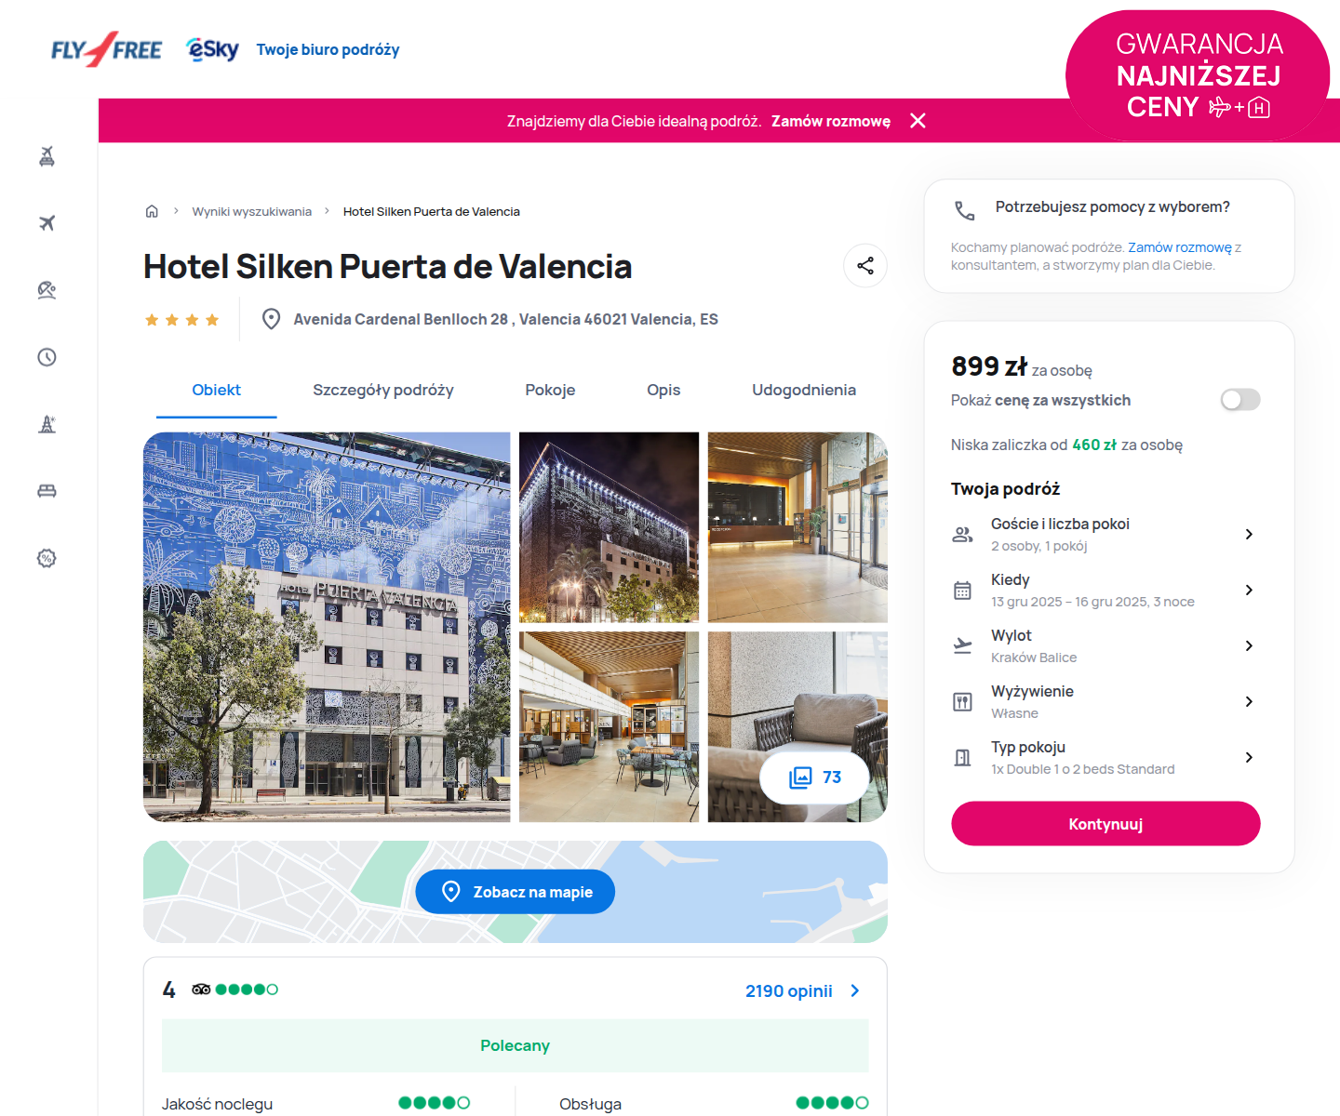Image resolution: width=1340 pixels, height=1116 pixels.
Task: Open beach holidays umbrella sidebar icon
Action: pyautogui.click(x=47, y=290)
